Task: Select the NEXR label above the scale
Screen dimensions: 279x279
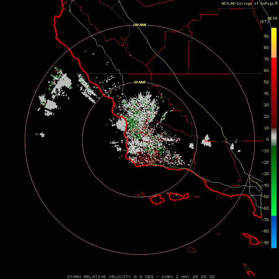Action: tap(272, 19)
